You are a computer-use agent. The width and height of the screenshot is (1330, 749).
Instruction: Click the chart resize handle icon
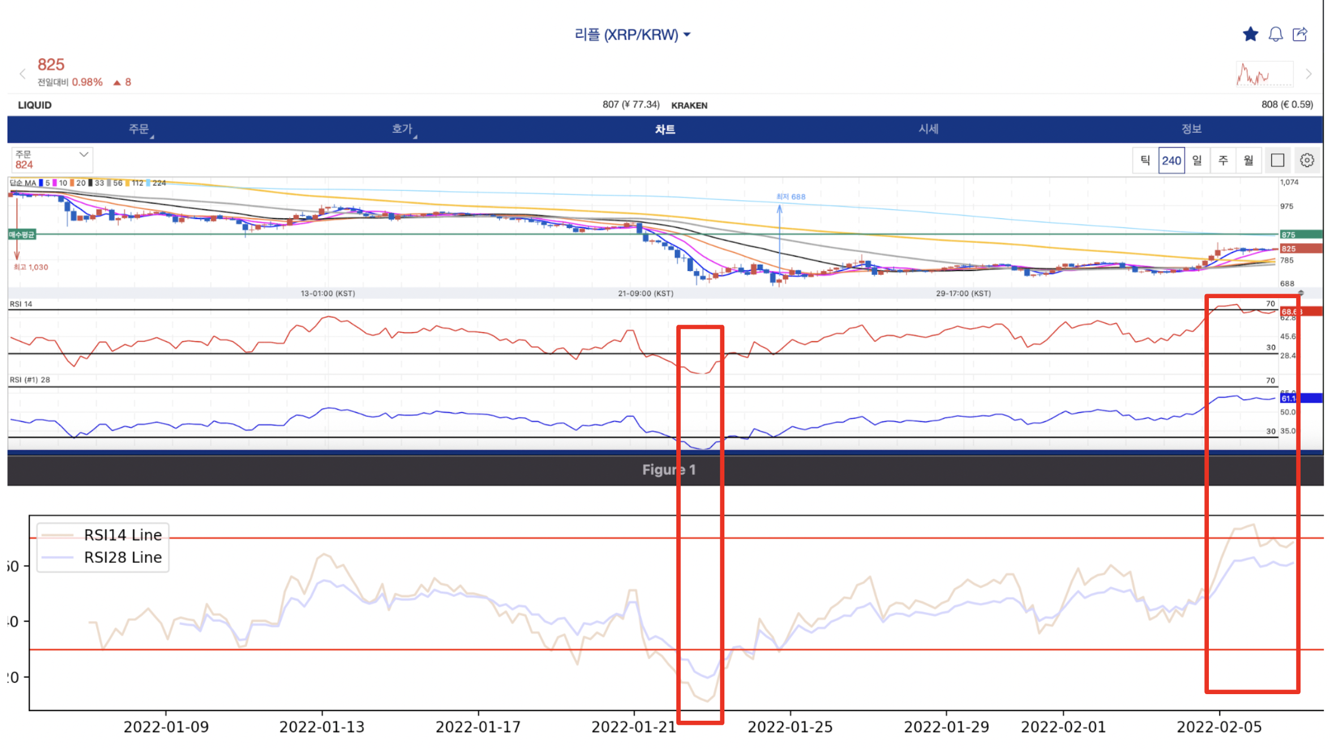click(1301, 293)
